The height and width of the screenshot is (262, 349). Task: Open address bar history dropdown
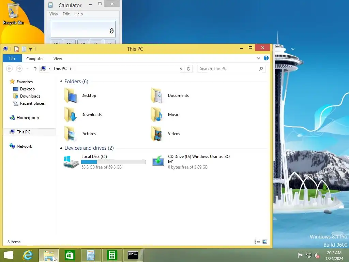pyautogui.click(x=181, y=69)
